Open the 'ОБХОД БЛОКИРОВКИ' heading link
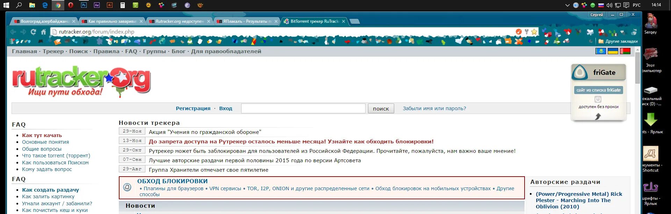The width and height of the screenshot is (671, 214). [x=172, y=181]
